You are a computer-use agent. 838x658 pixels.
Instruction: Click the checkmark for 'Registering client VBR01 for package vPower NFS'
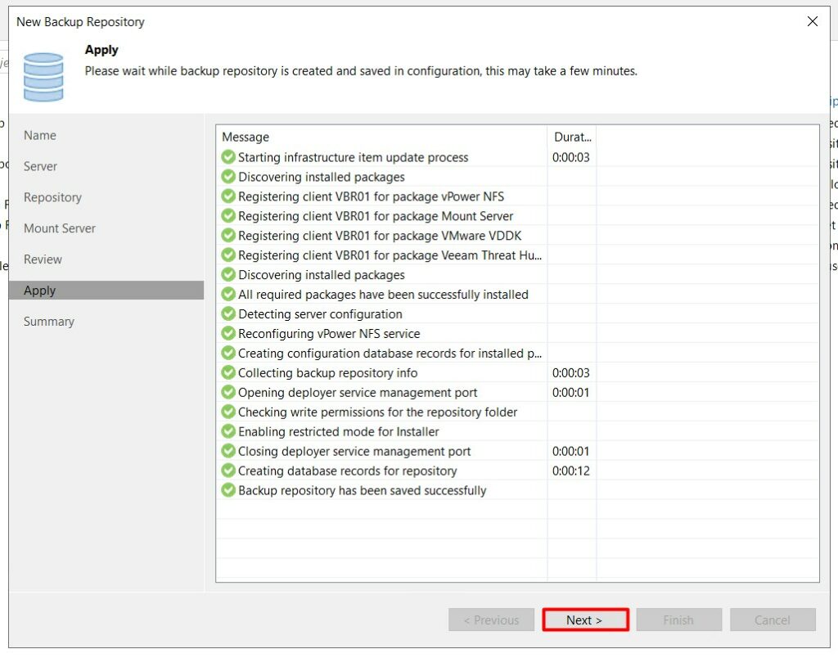(x=228, y=196)
